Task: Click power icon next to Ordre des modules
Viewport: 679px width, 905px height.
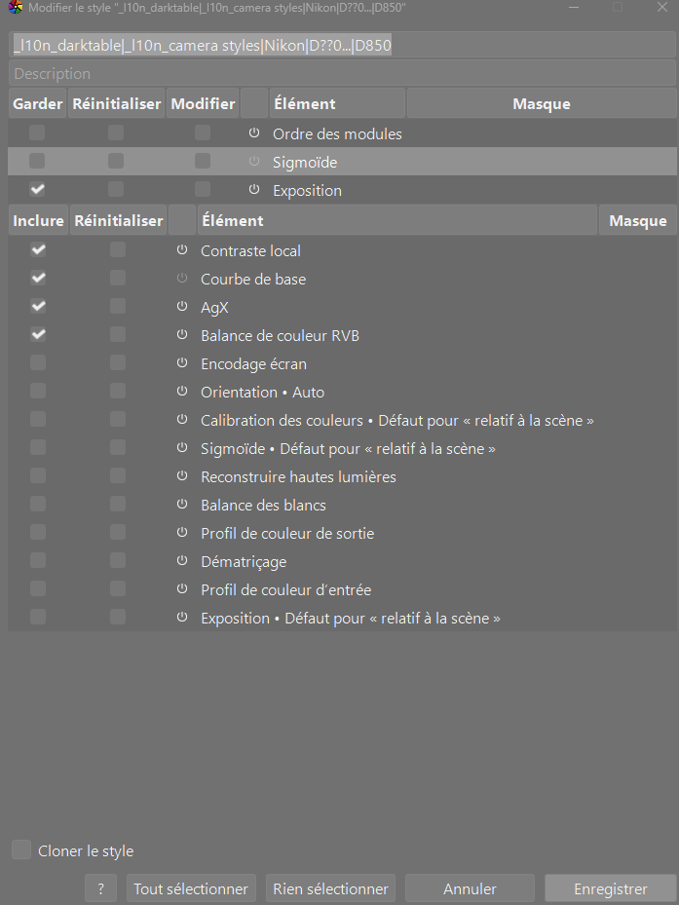Action: click(254, 133)
